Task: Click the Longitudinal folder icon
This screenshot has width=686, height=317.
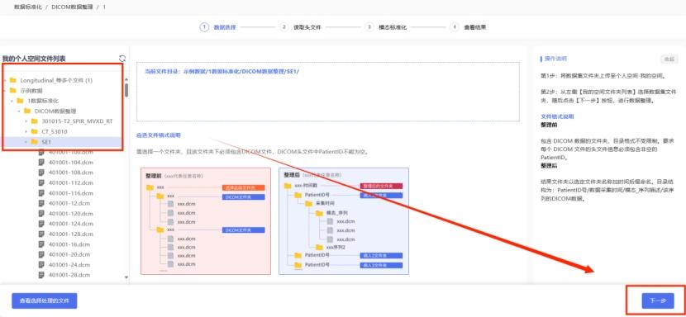Action: (12, 80)
